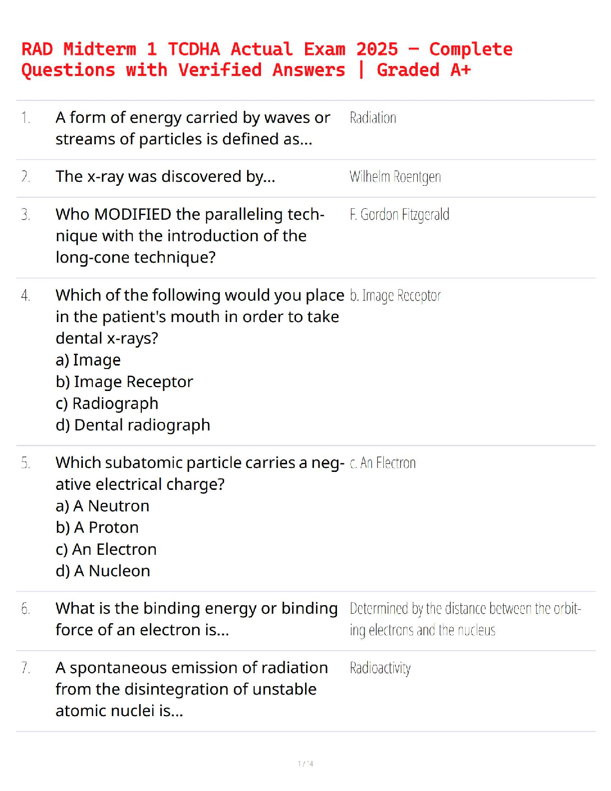This screenshot has width=611, height=791.
Task: Click option "c) An Electron" in question 5
Action: click(106, 549)
